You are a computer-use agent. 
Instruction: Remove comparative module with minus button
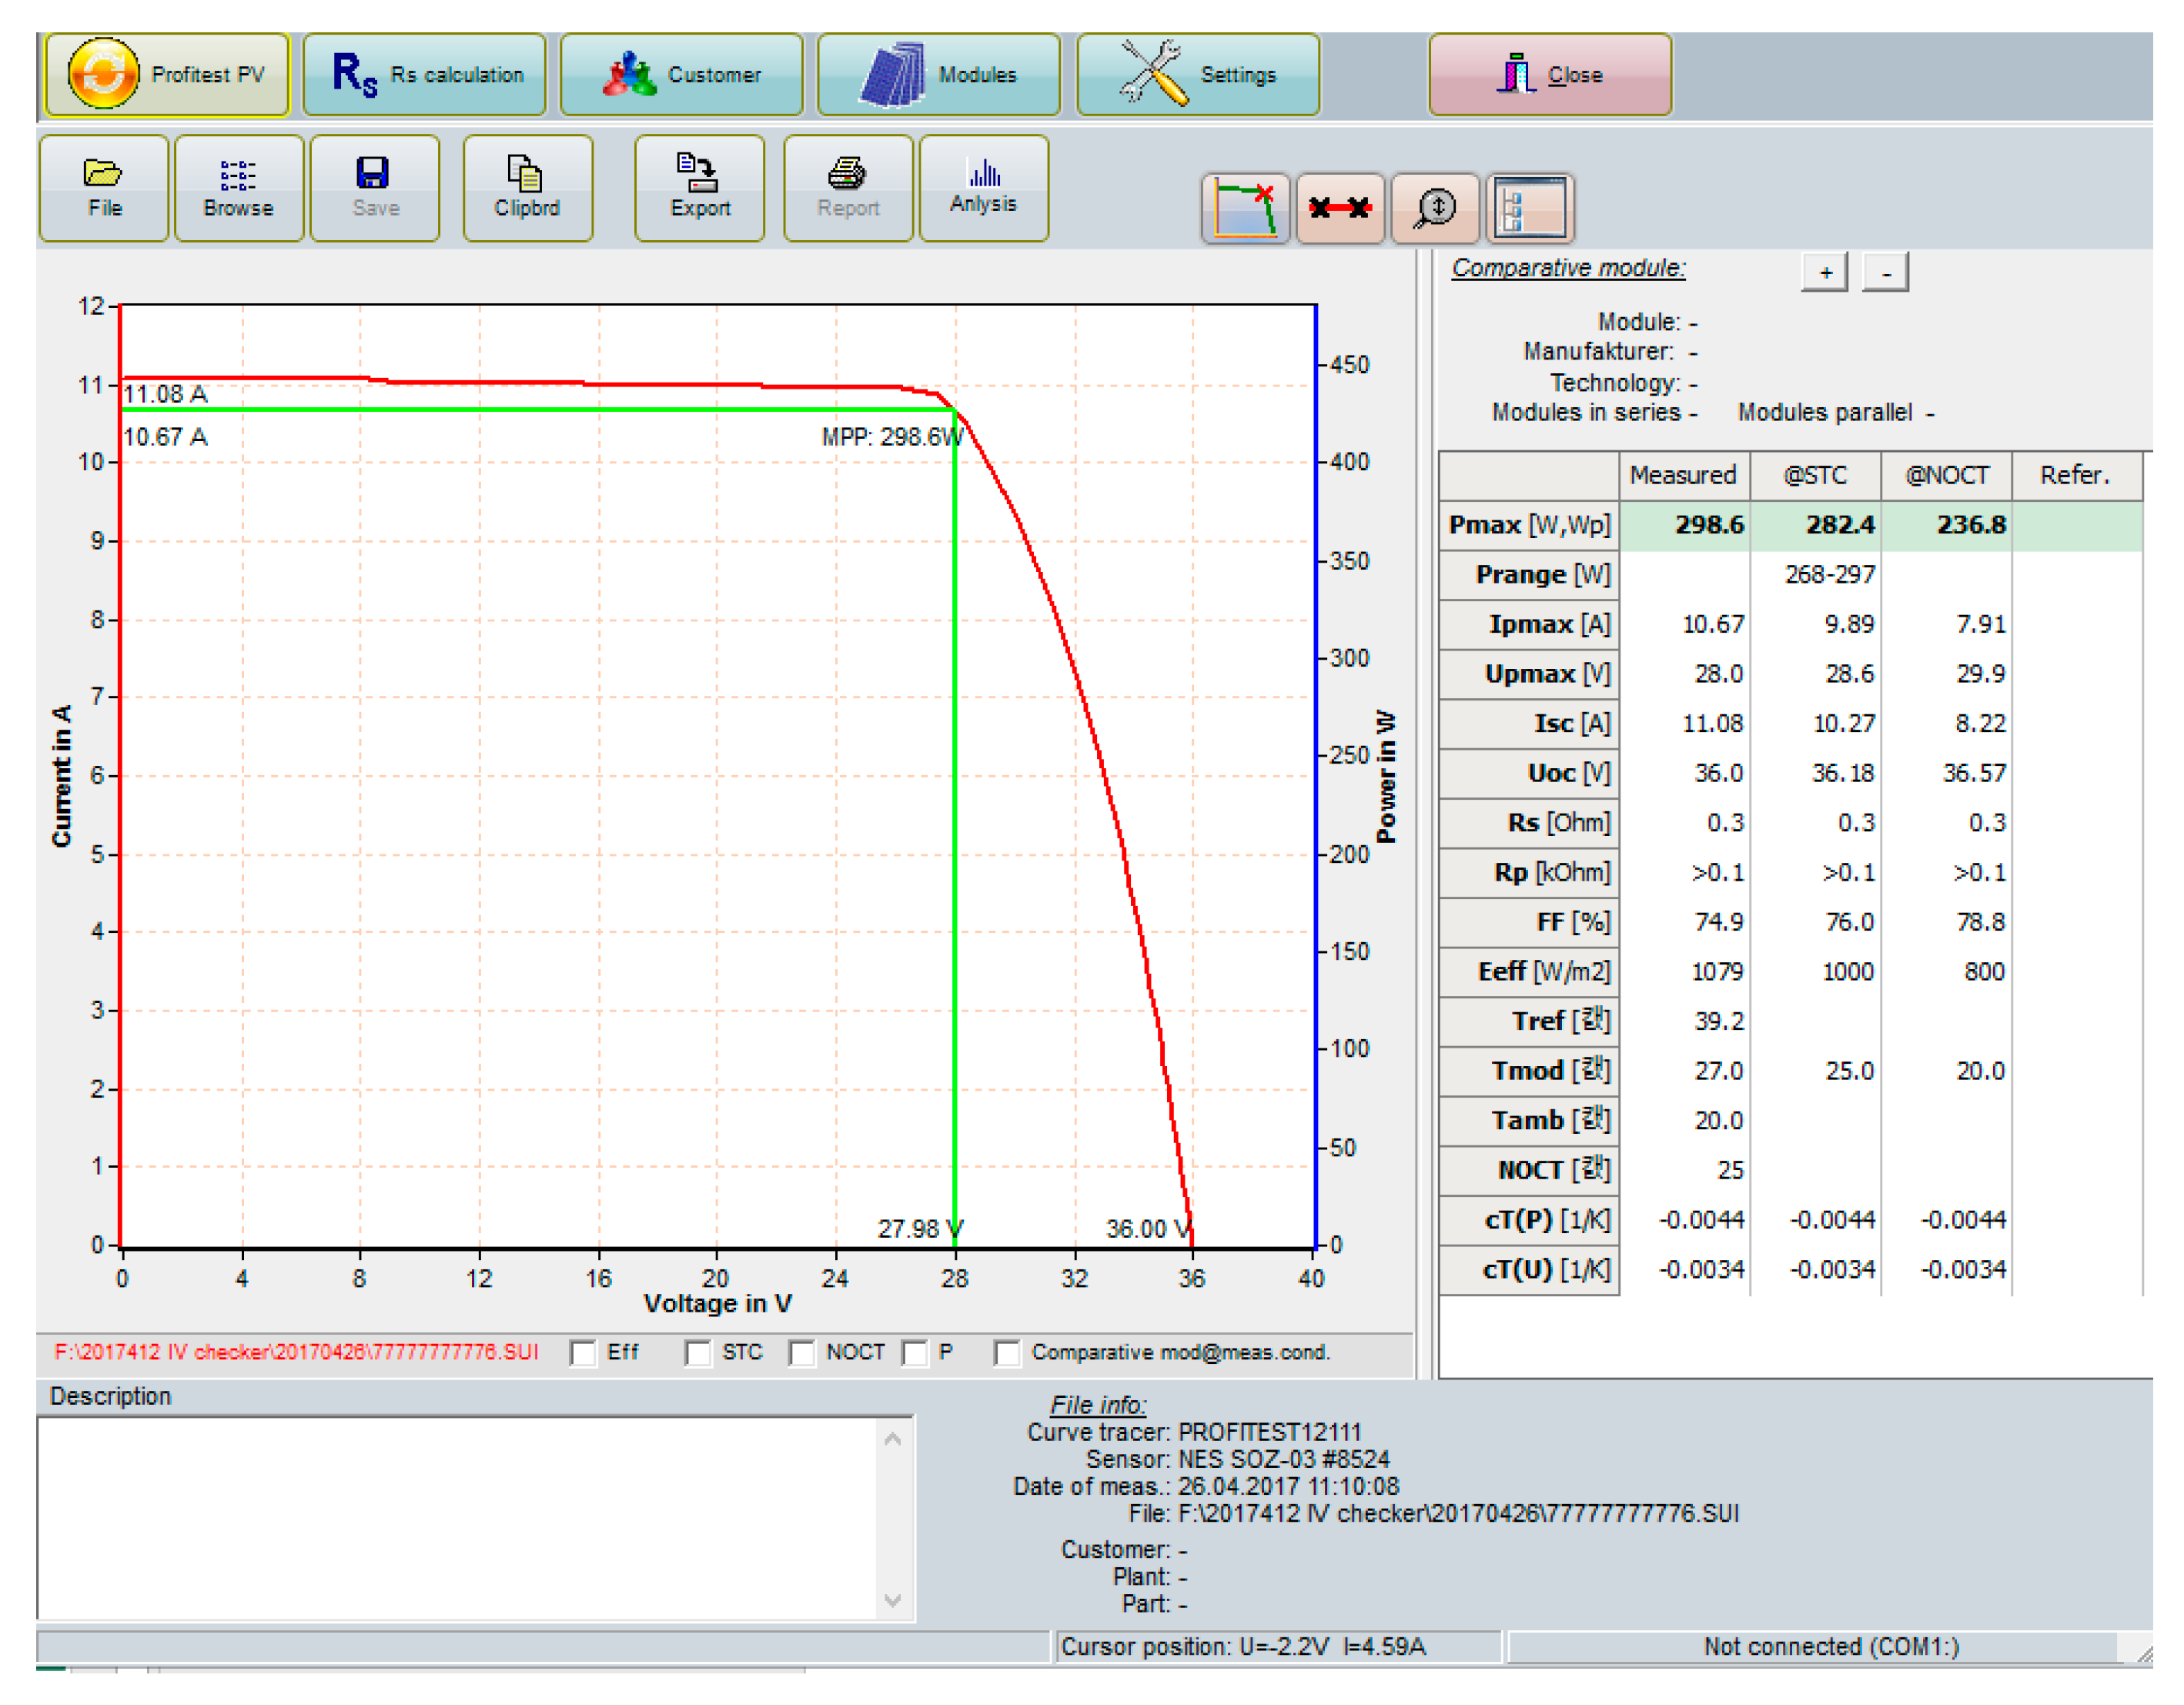pyautogui.click(x=1886, y=272)
